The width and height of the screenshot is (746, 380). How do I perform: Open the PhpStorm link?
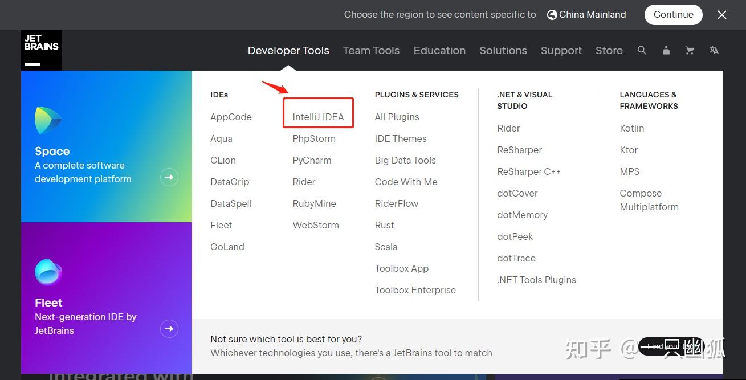[x=314, y=138]
